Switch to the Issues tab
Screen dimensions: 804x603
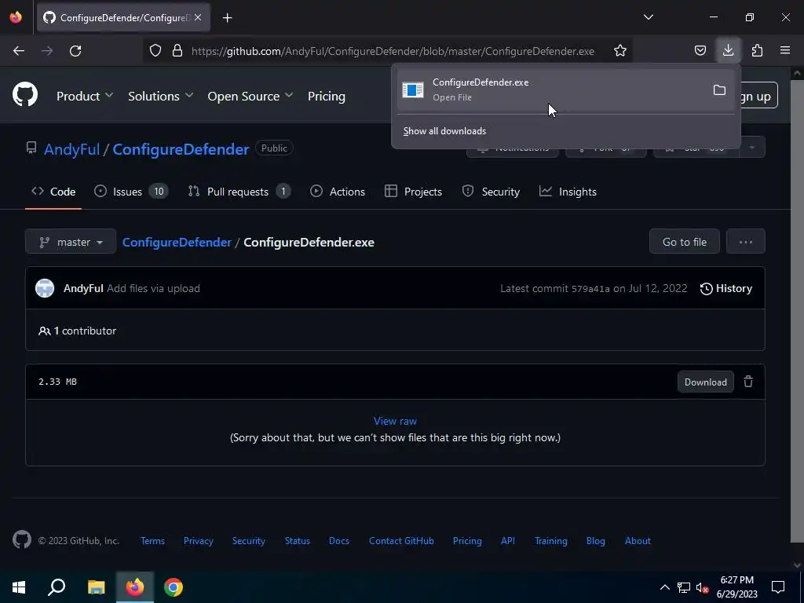click(131, 192)
